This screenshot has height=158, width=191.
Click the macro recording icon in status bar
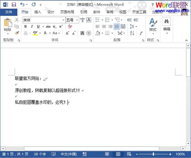tap(84, 154)
